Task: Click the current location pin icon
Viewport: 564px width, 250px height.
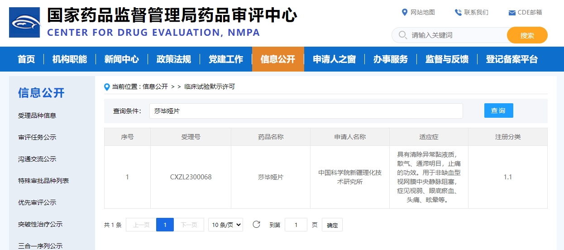Action: click(107, 87)
